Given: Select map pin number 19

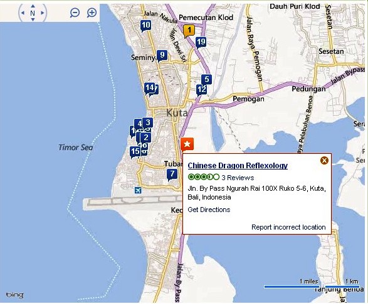Looking at the screenshot, I should 201,43.
